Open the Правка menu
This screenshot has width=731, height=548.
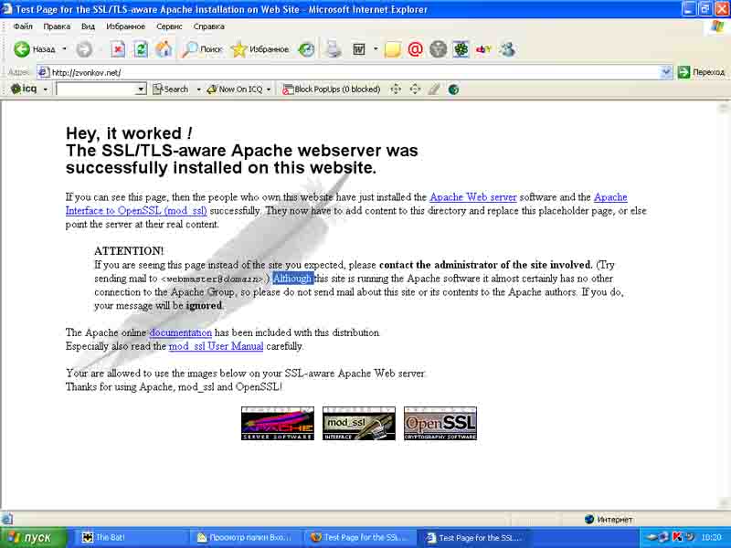coord(57,26)
